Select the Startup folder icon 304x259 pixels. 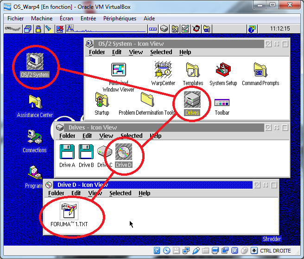(x=102, y=104)
